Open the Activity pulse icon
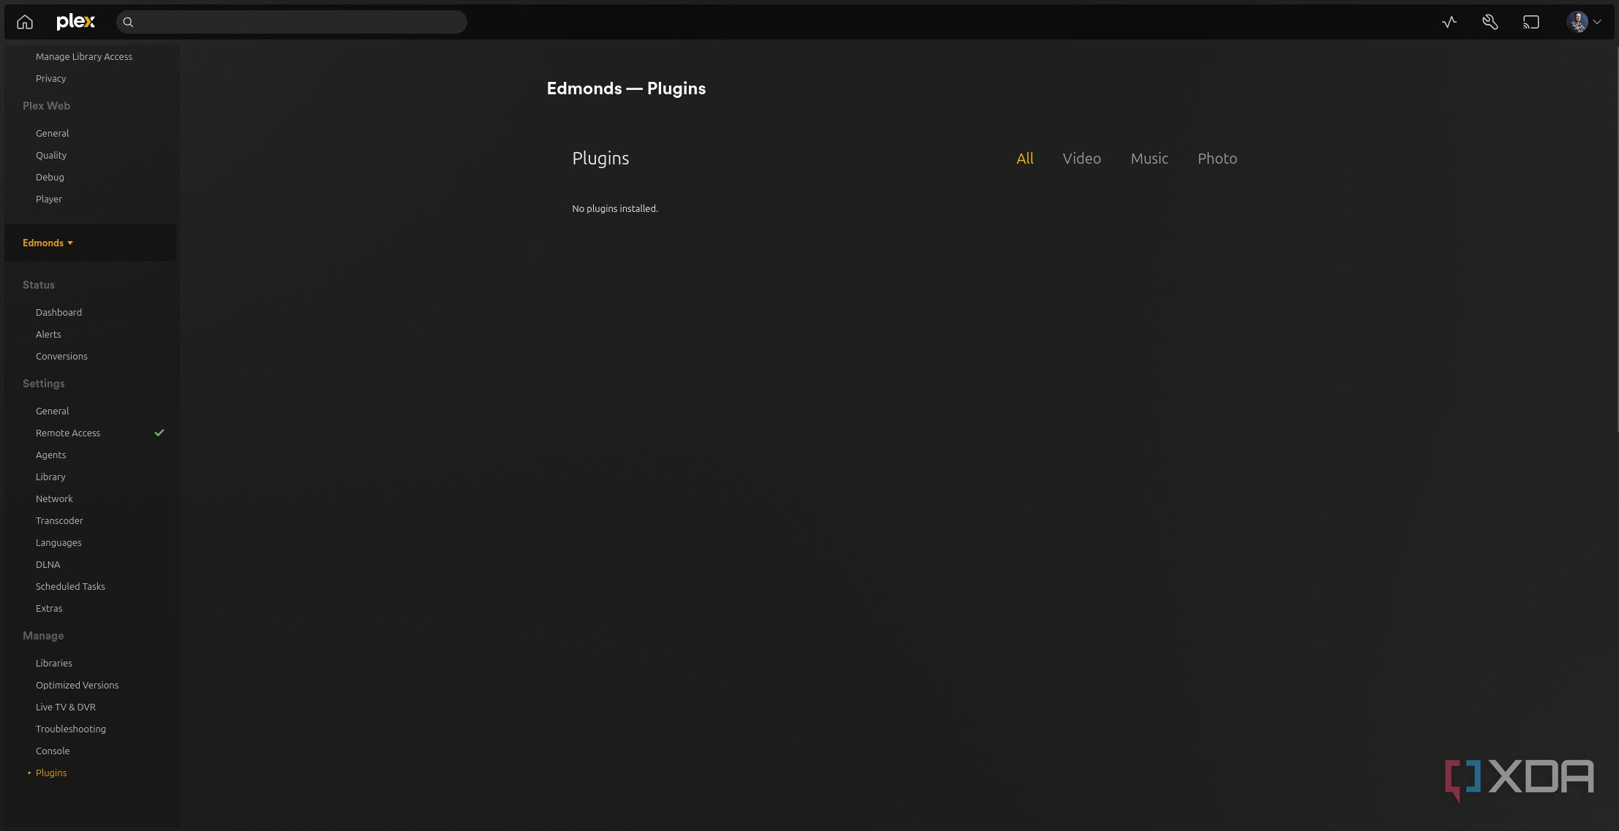Image resolution: width=1619 pixels, height=831 pixels. [1449, 22]
